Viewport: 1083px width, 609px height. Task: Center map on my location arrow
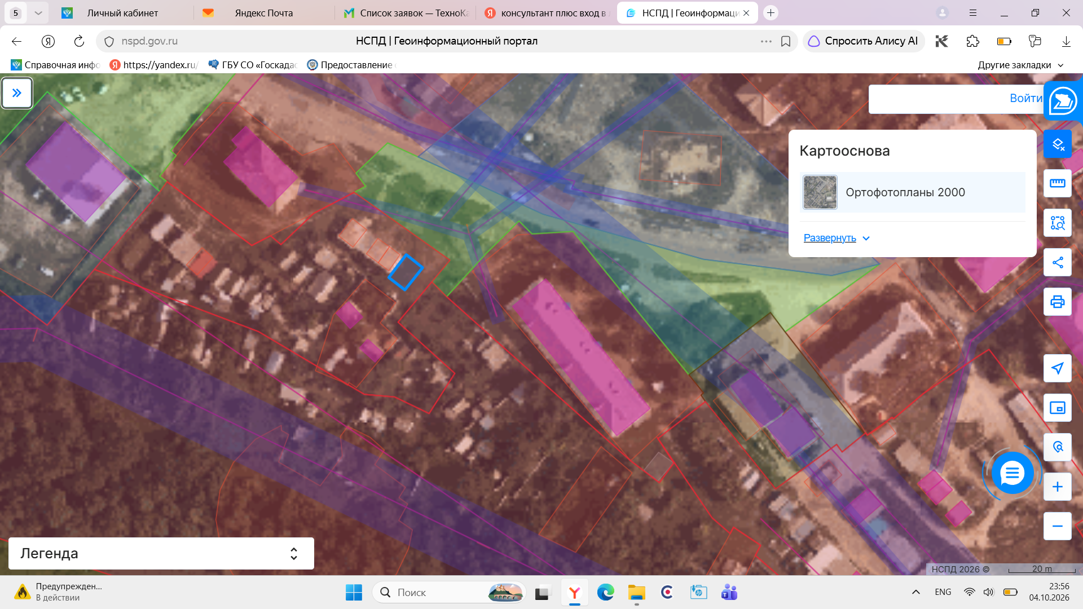click(x=1057, y=368)
